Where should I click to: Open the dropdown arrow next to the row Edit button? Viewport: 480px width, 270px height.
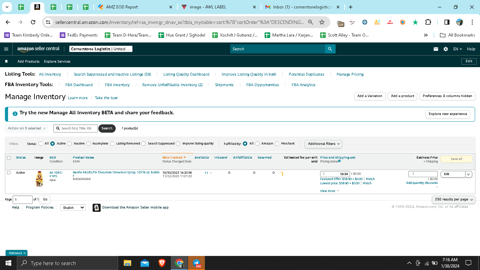pos(468,174)
